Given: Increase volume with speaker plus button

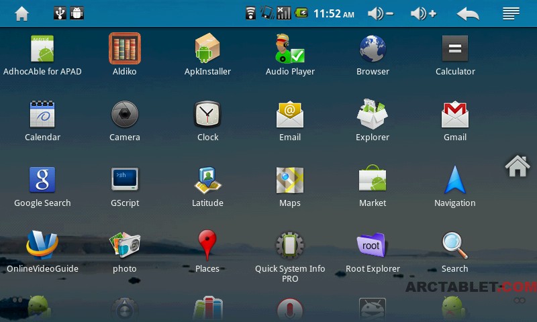Looking at the screenshot, I should [424, 13].
